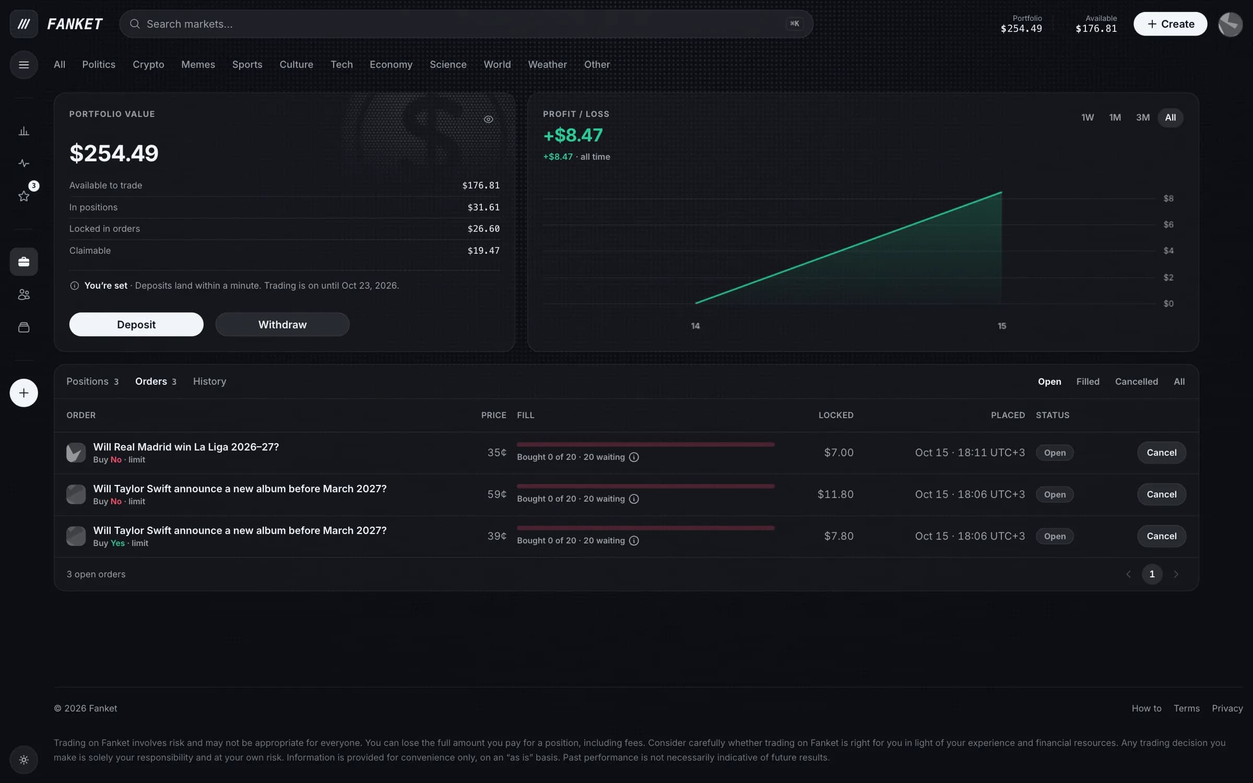Open the hamburger menu in sidebar
The image size is (1253, 783).
click(23, 65)
